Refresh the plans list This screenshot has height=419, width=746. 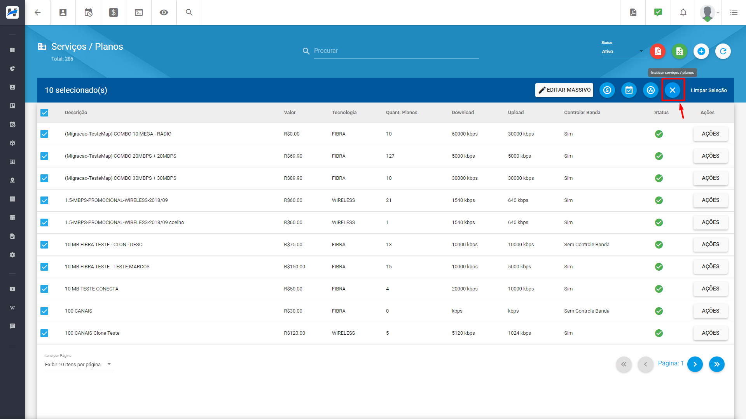pyautogui.click(x=723, y=51)
